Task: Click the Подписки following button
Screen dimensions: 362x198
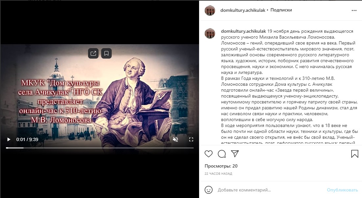Action: (281, 10)
